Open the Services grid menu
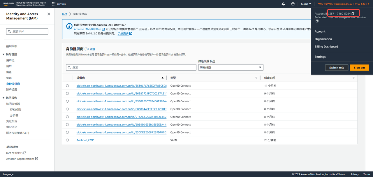 [59, 4]
